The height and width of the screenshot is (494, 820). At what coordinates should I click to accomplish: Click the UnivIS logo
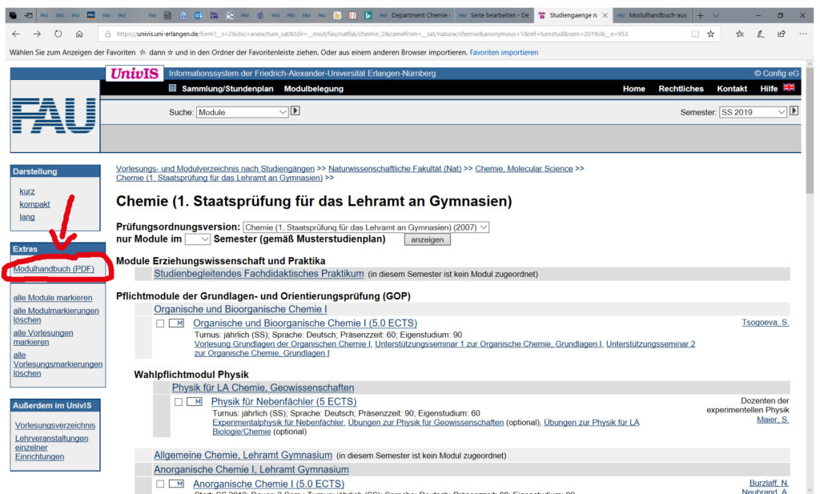tap(135, 73)
